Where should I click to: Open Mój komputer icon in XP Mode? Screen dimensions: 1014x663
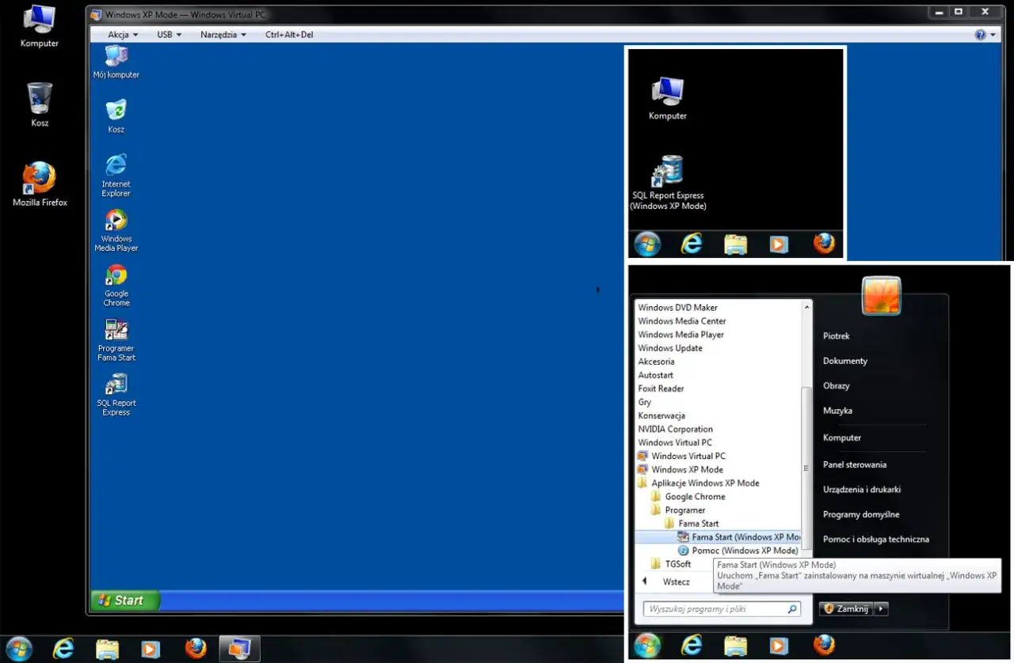click(116, 57)
